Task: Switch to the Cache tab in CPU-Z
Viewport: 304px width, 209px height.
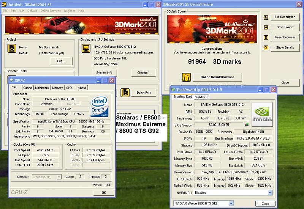Action: point(27,88)
